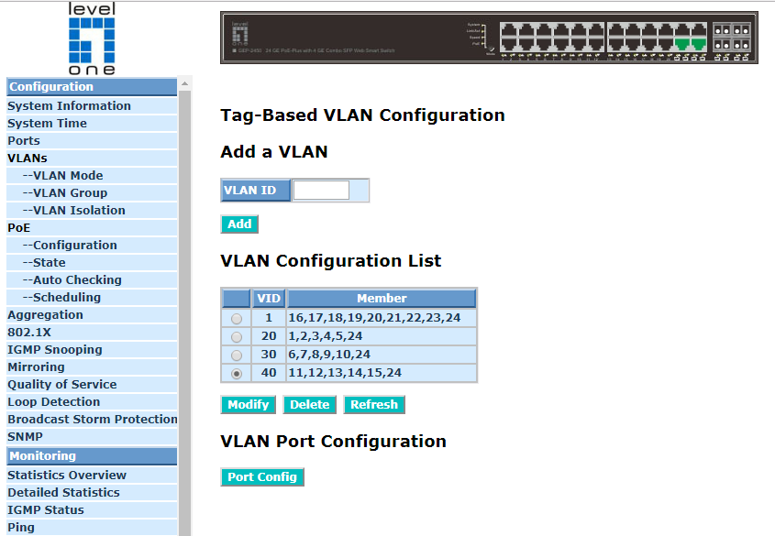Screen dimensions: 775x536
Task: Select the VID 1 radio button
Action: point(238,319)
